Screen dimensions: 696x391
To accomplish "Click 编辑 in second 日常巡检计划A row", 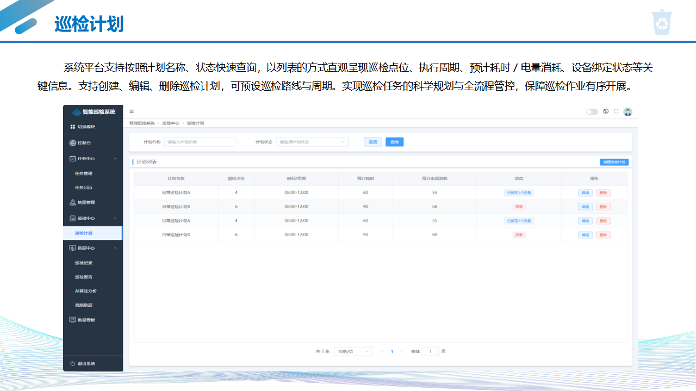I will click(x=585, y=221).
